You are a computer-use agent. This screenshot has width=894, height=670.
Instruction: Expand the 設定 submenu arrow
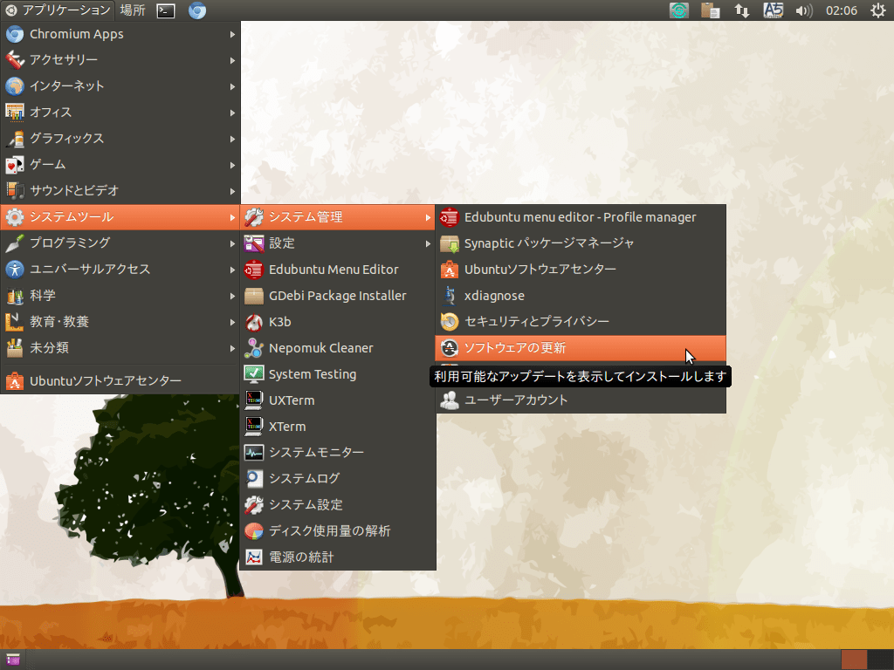[428, 244]
